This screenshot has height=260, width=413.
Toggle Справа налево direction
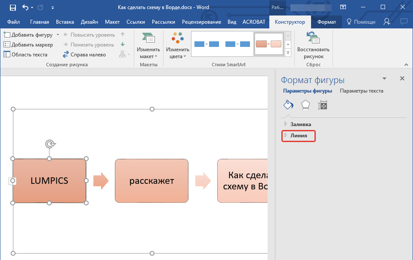point(84,55)
